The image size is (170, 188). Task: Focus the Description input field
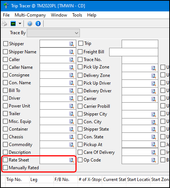pos(58,152)
